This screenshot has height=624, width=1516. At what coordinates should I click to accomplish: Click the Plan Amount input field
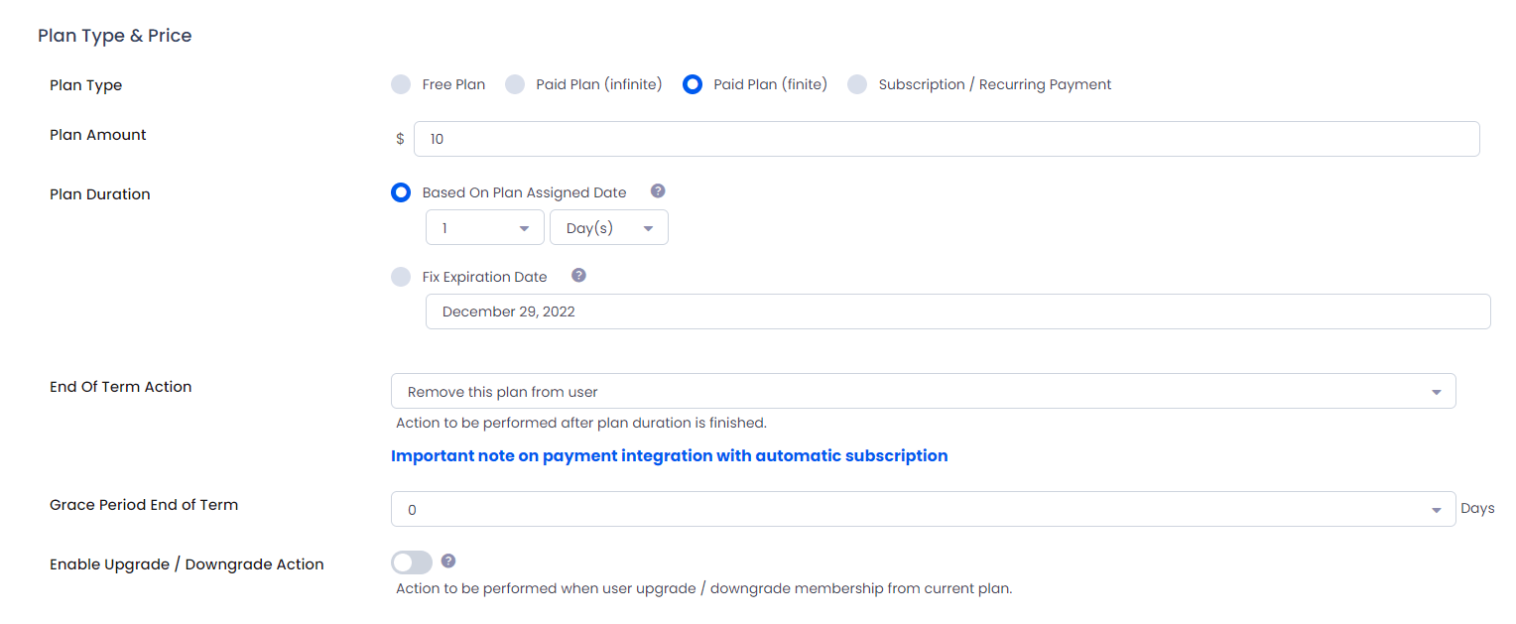coord(946,139)
